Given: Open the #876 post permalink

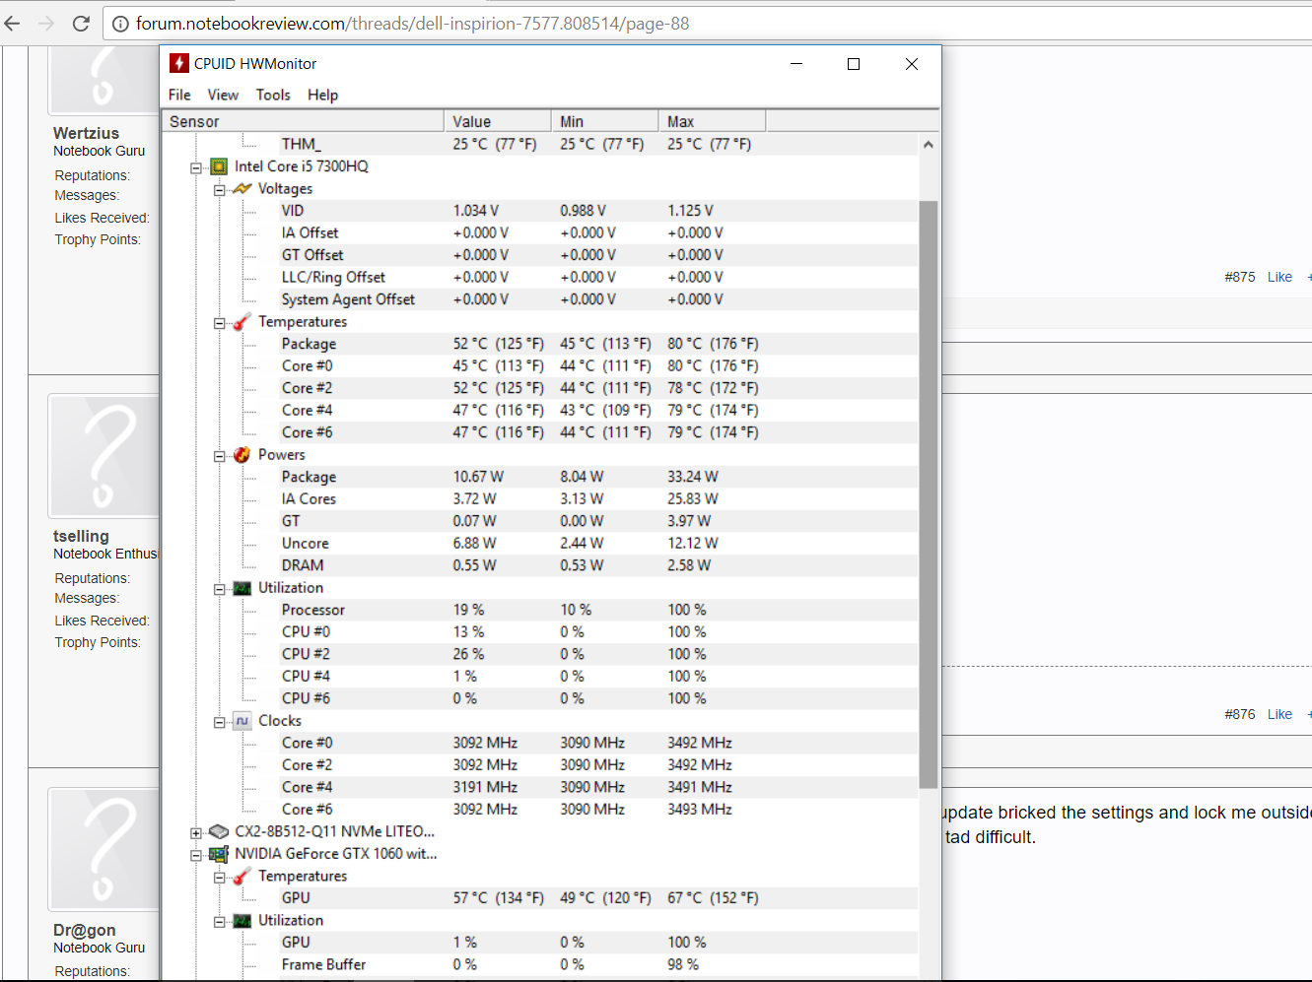Looking at the screenshot, I should tap(1240, 714).
